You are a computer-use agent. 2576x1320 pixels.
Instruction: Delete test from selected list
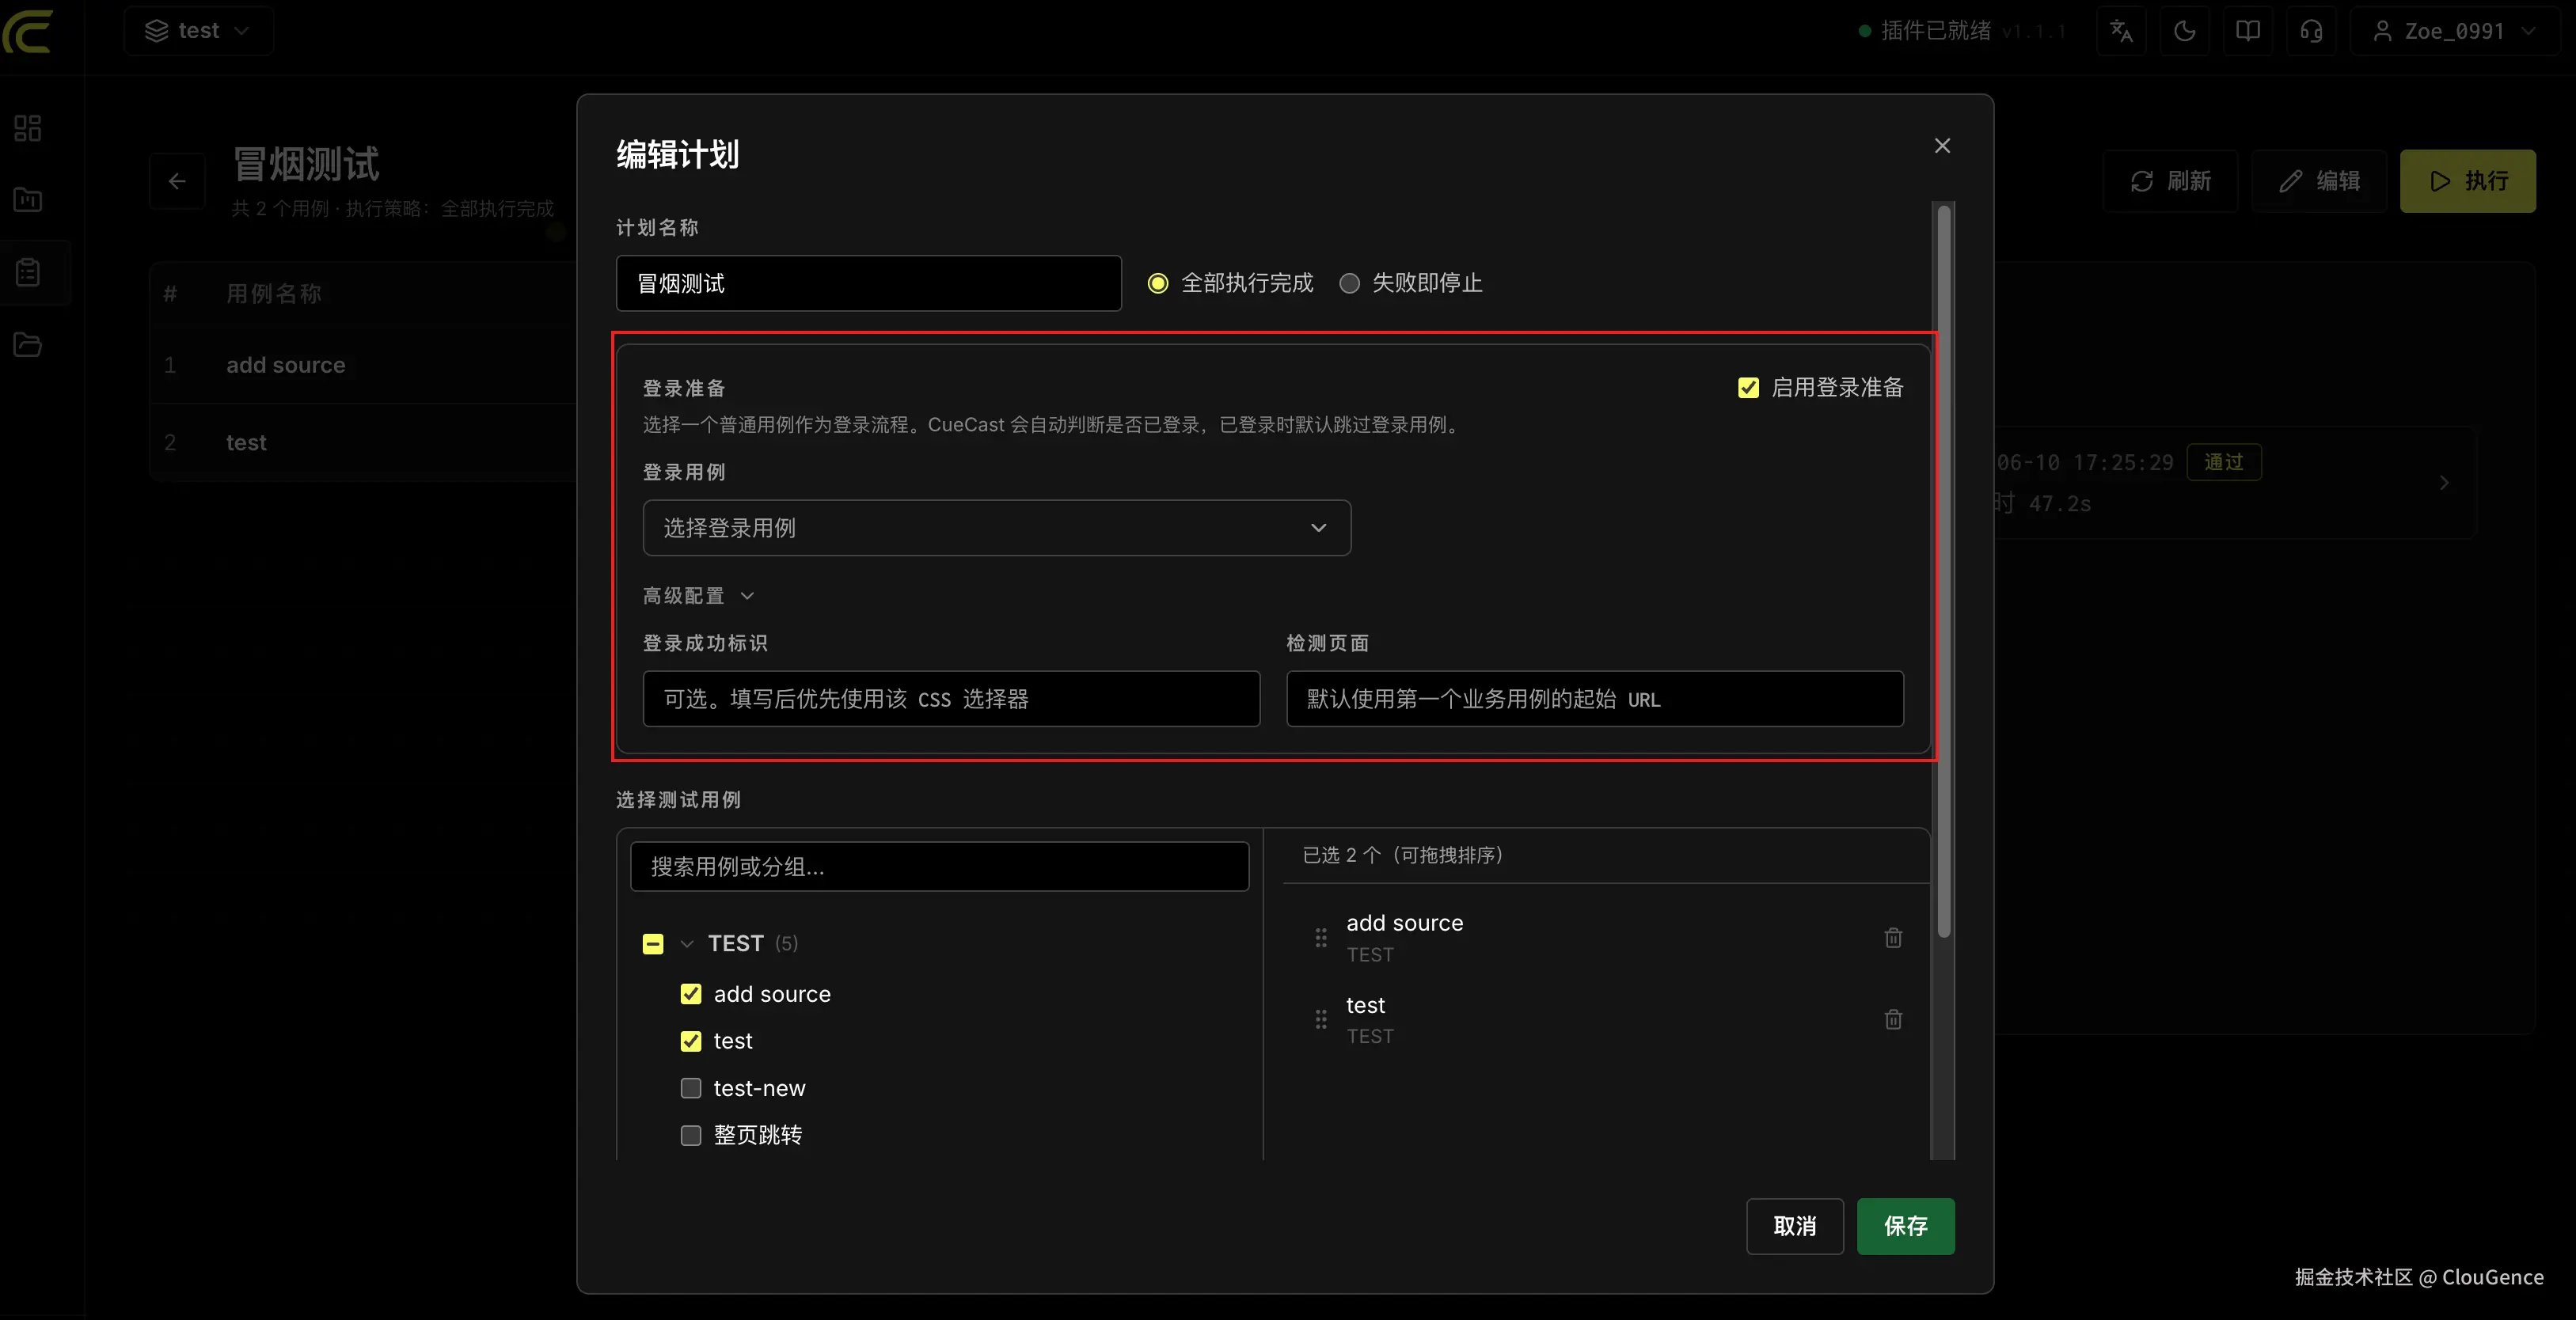[x=1893, y=1019]
